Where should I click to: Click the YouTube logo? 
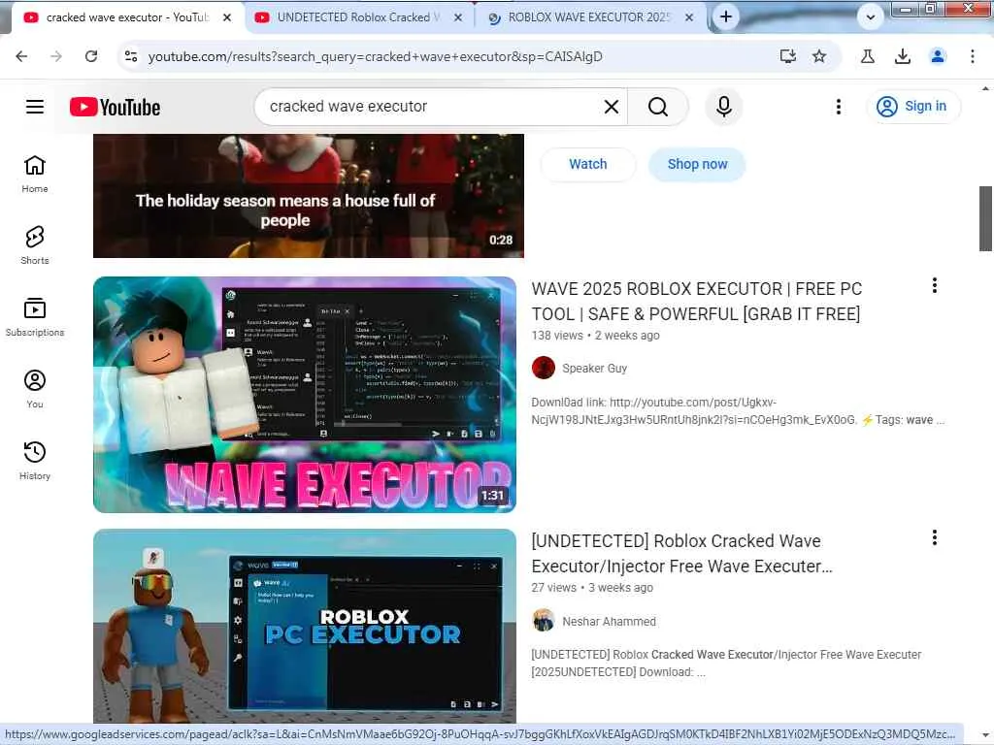click(115, 107)
